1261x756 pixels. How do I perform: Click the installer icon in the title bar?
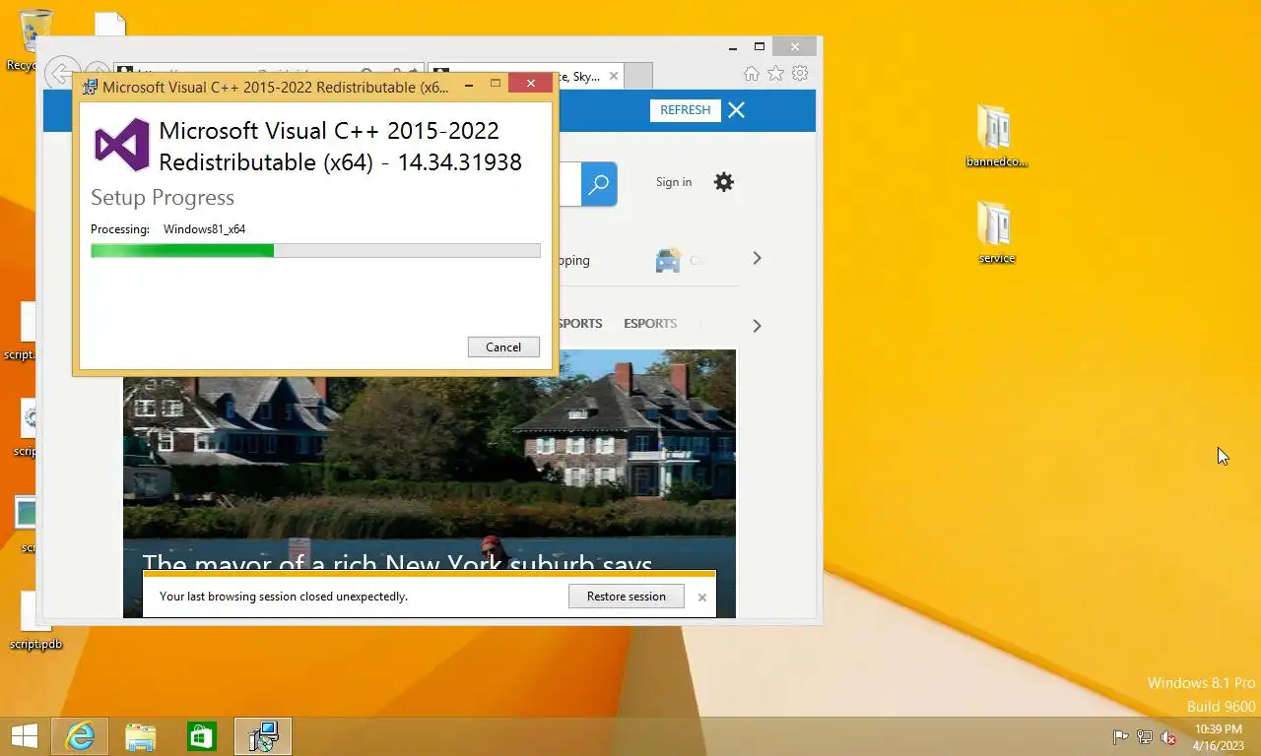(91, 87)
